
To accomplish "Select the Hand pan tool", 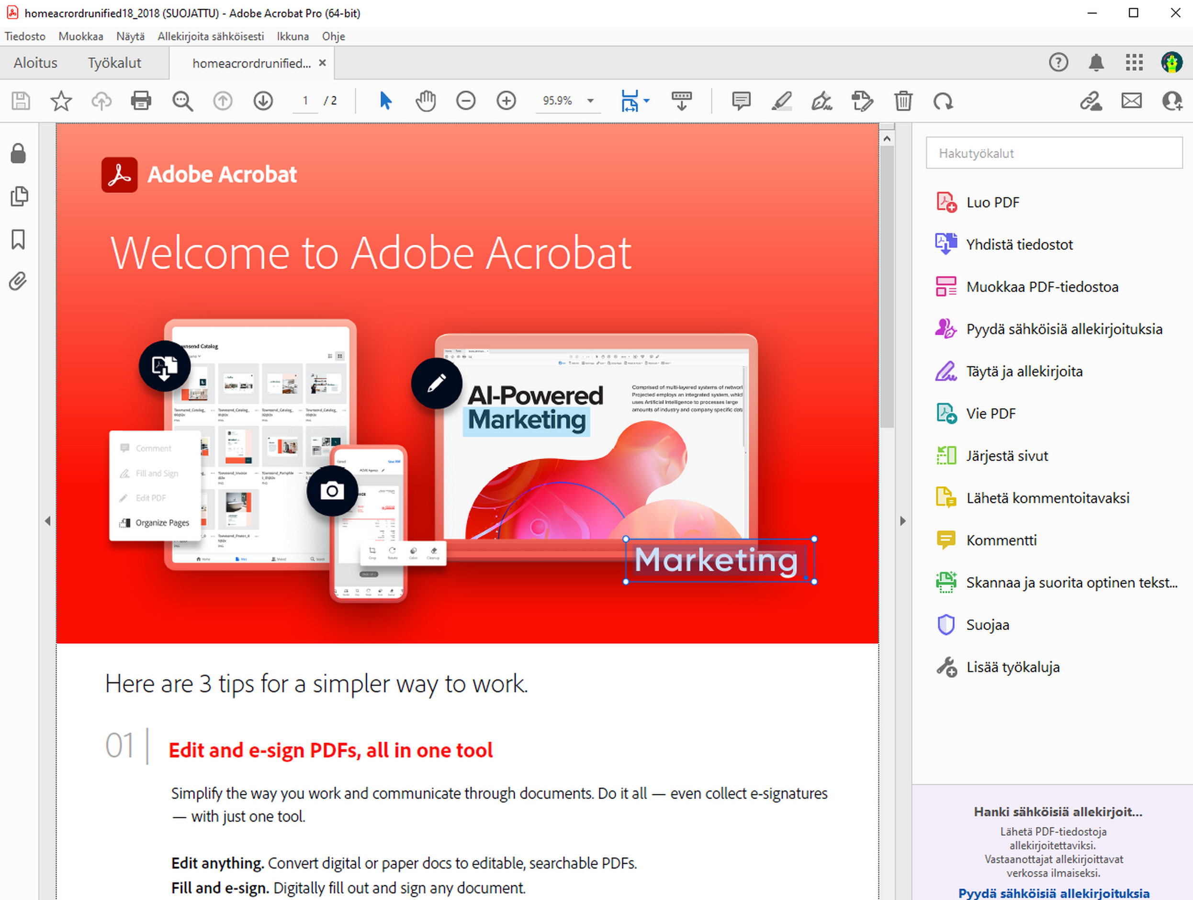I will pos(426,101).
